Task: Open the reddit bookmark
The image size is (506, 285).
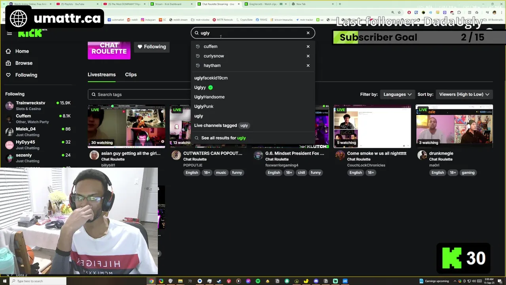Action: tap(133, 19)
